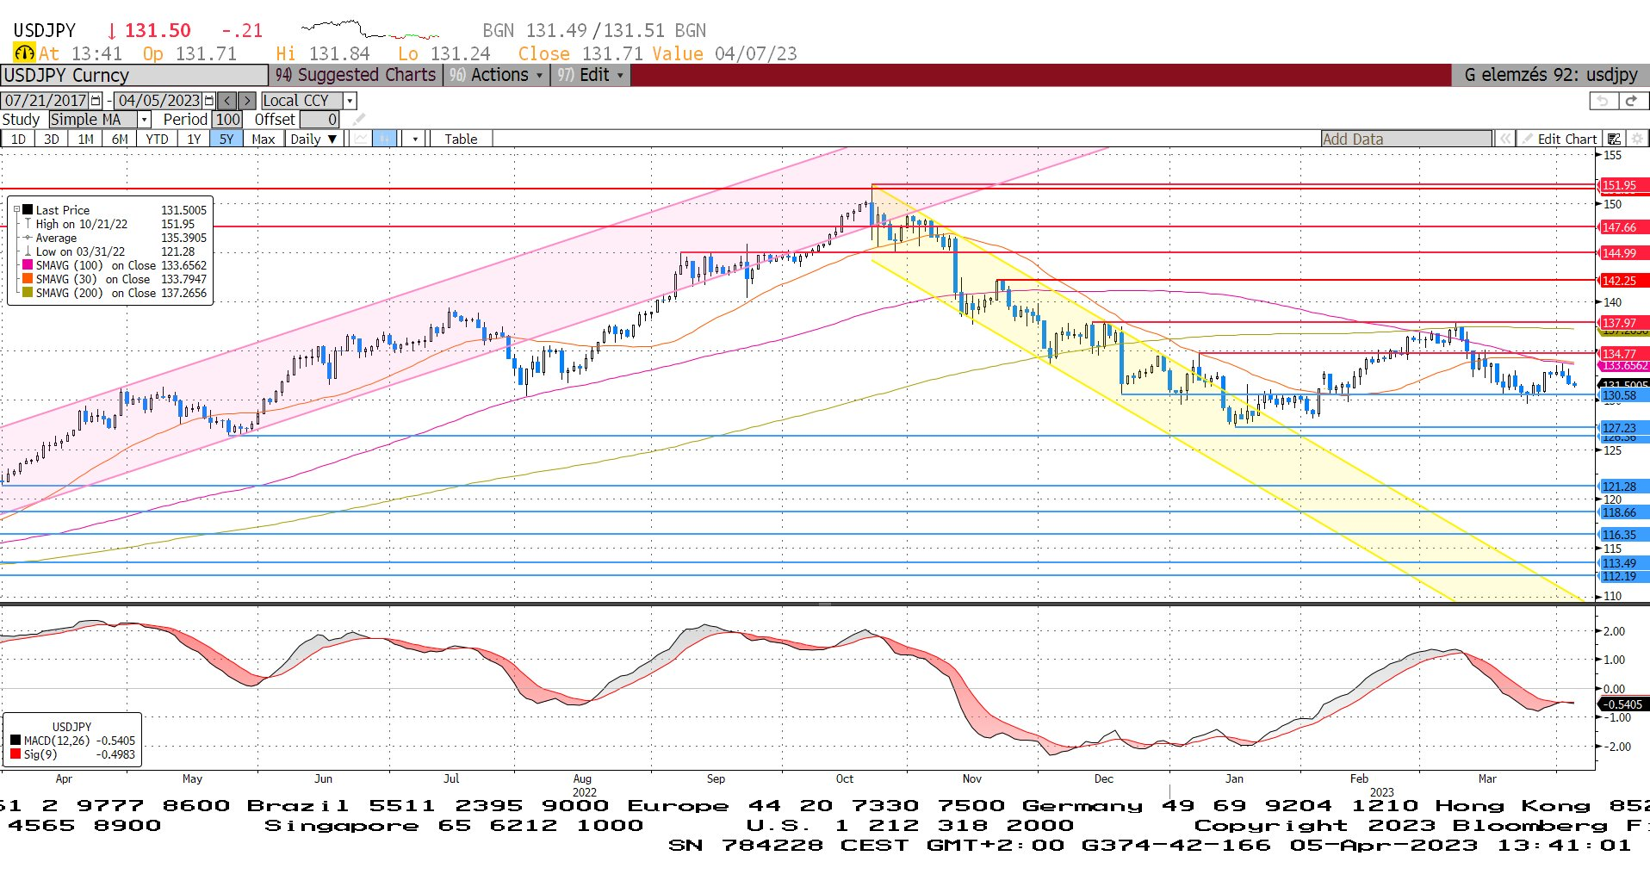
Task: Open the chart type dropdown arrow
Action: [415, 139]
